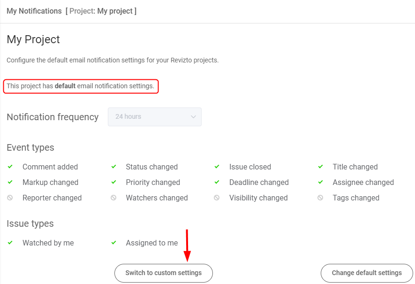Enable the Tags changed notification icon
Screen dimensions: 415x284
[x=320, y=198]
